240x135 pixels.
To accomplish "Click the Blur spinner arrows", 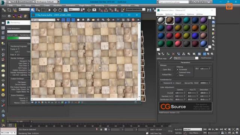I will click(x=210, y=69).
